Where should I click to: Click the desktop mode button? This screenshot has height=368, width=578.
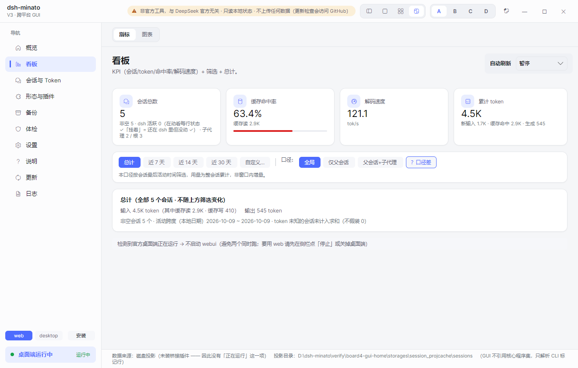(x=49, y=336)
